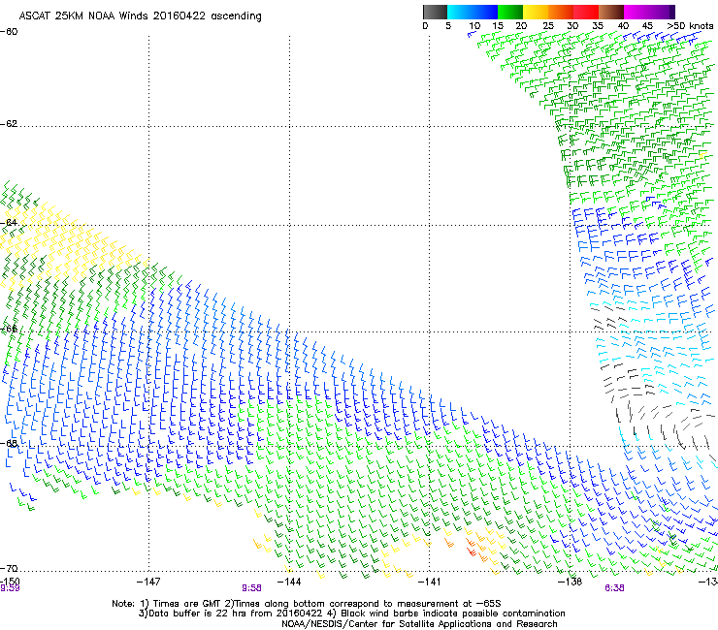Screen dimensions: 718x630
Task: Click the magenta 40-45 knots legend swatch
Action: (636, 12)
